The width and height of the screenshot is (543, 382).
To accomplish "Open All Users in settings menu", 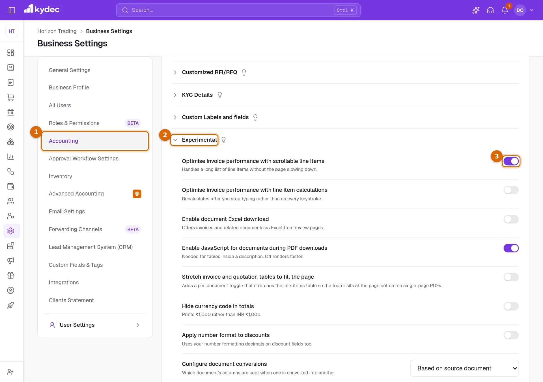I will click(60, 105).
